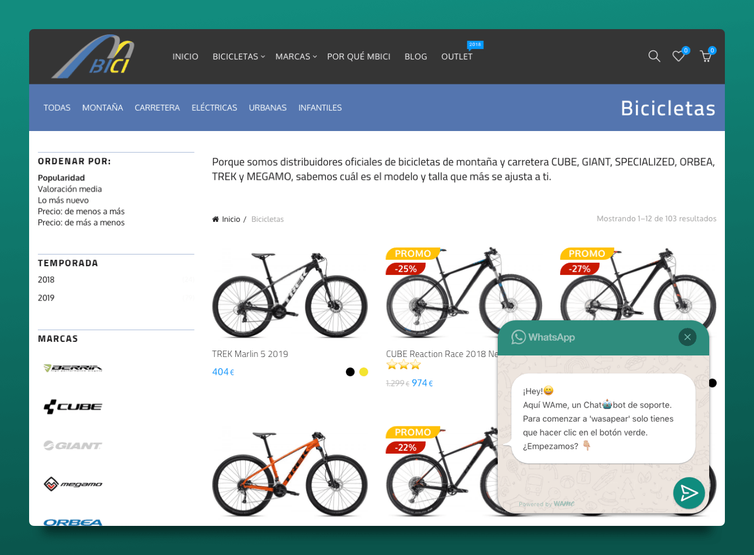Filter by the CUBE brand logo
Viewport: 754px width, 555px height.
click(73, 406)
